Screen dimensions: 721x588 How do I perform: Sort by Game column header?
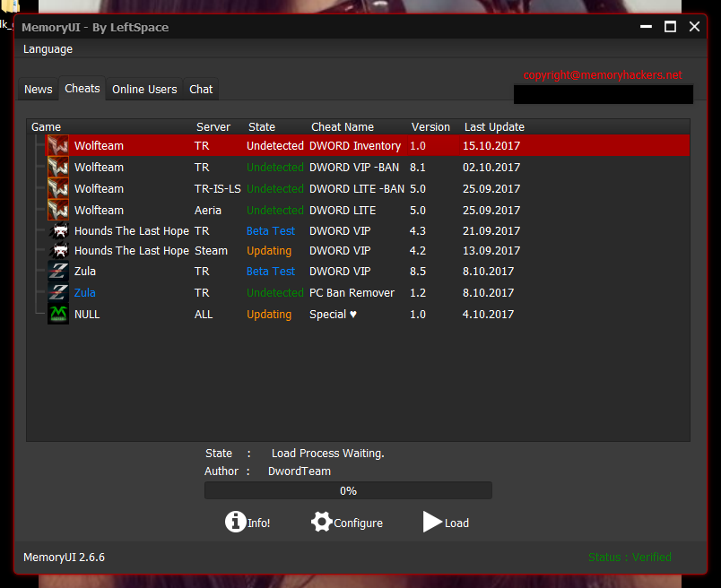click(x=46, y=127)
